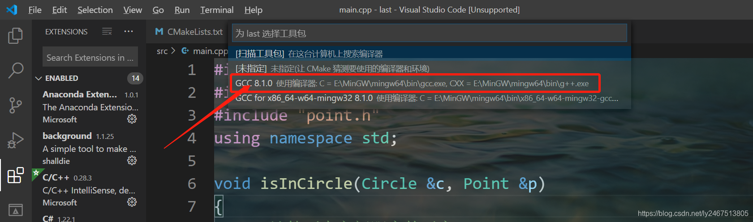The image size is (753, 222).
Task: Open the Run menu
Action: (x=182, y=10)
